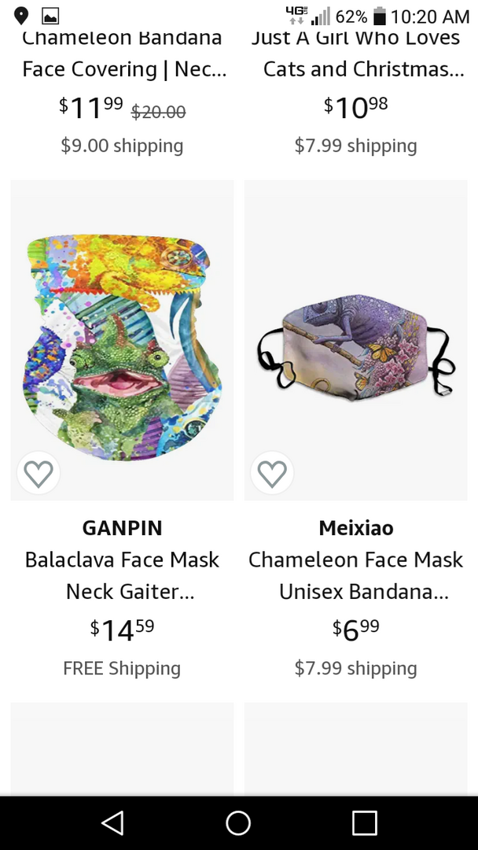The height and width of the screenshot is (850, 478).
Task: Open Chameleon Face Mask Unisex Bandana listing
Action: pos(355,575)
